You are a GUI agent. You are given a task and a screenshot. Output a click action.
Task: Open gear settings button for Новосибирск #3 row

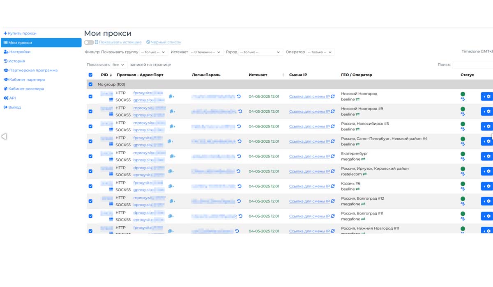[487, 126]
